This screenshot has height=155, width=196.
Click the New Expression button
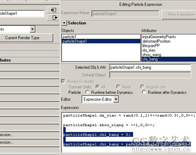(x=179, y=15)
